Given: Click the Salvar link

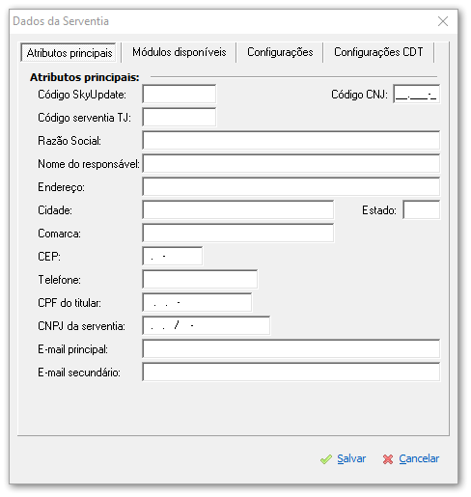Looking at the screenshot, I should pyautogui.click(x=351, y=458).
